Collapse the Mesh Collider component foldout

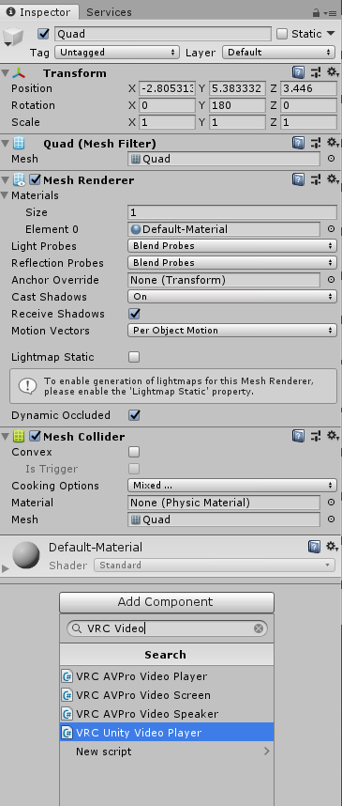[x=5, y=437]
